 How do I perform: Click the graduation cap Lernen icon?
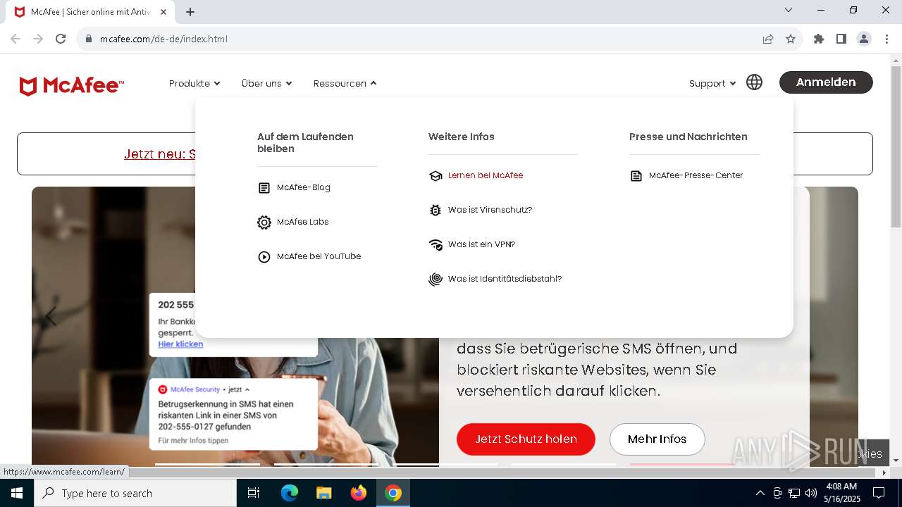[x=435, y=176]
